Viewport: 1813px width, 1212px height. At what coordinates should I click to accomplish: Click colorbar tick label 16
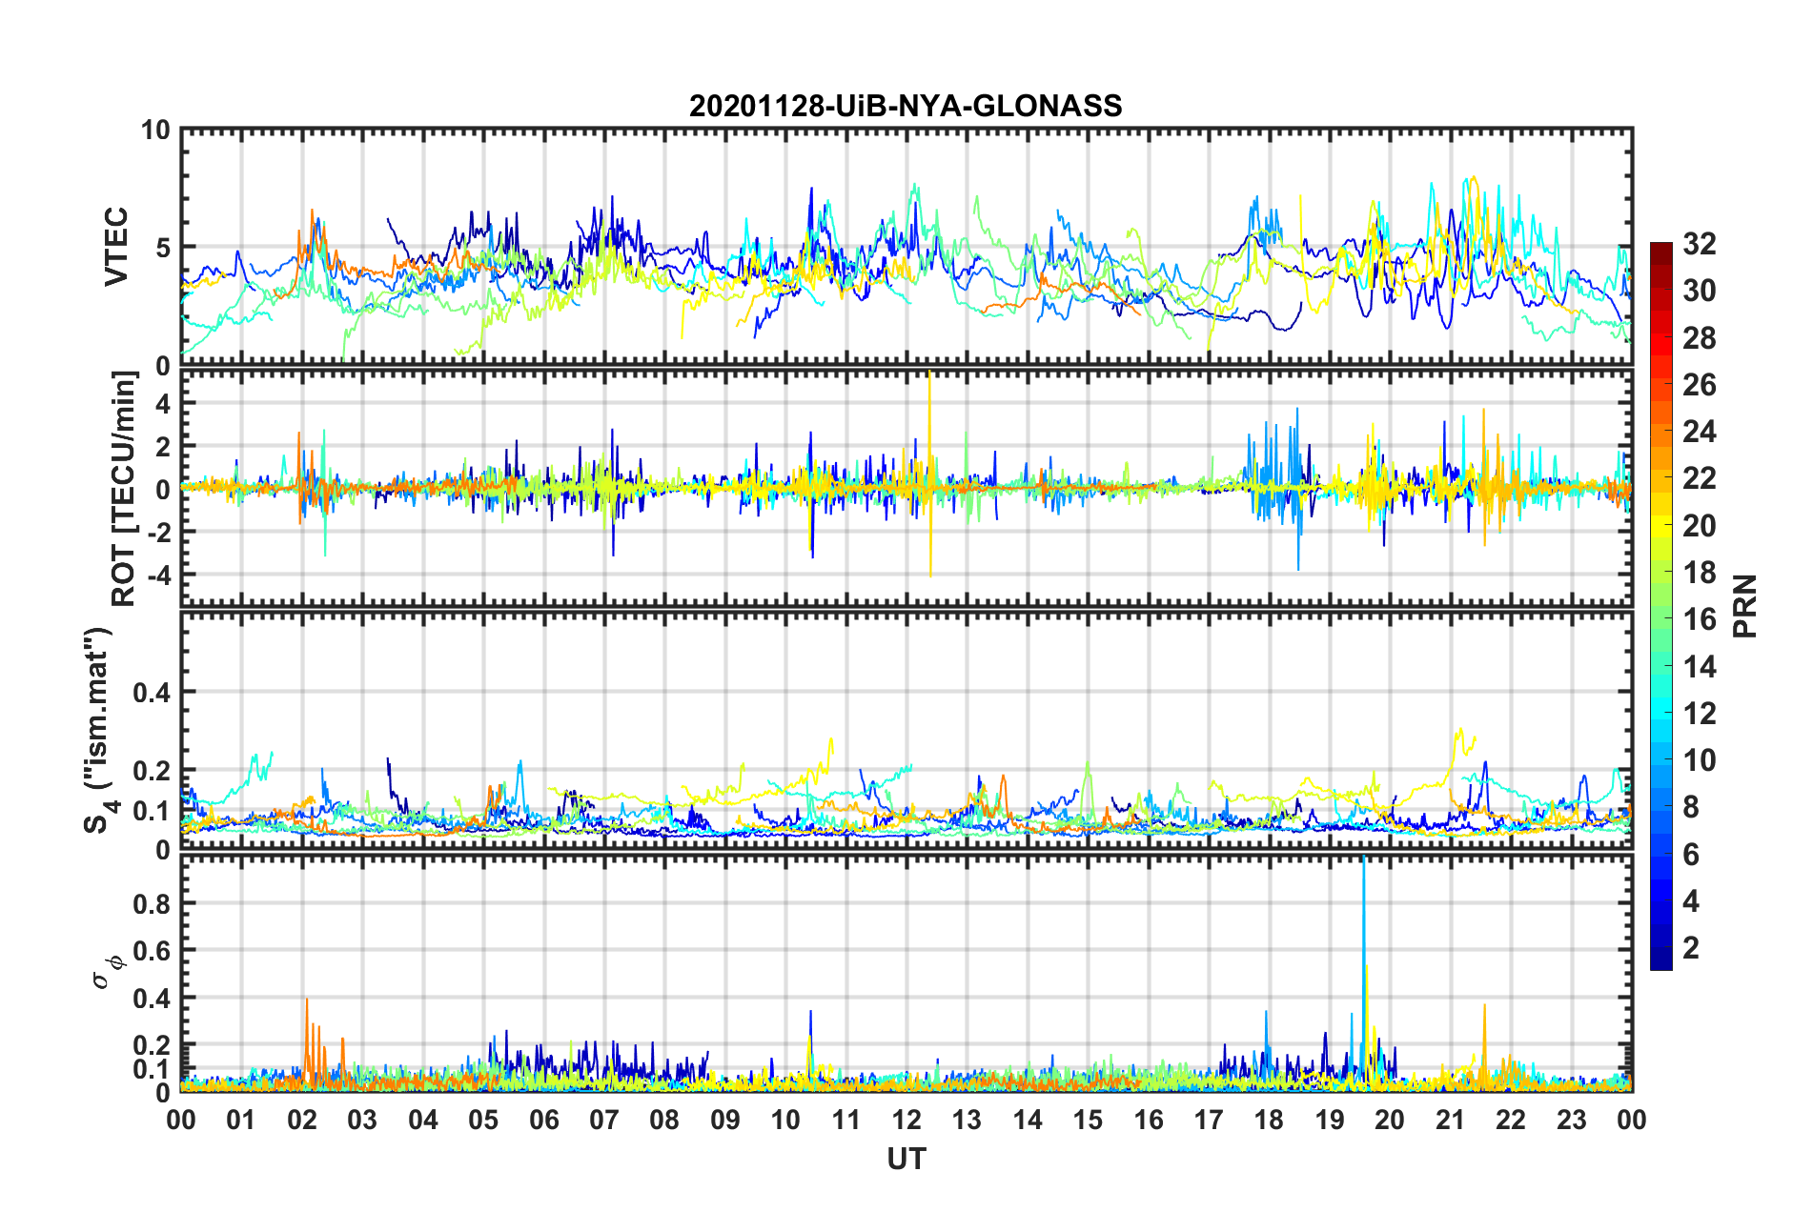coord(1699,619)
